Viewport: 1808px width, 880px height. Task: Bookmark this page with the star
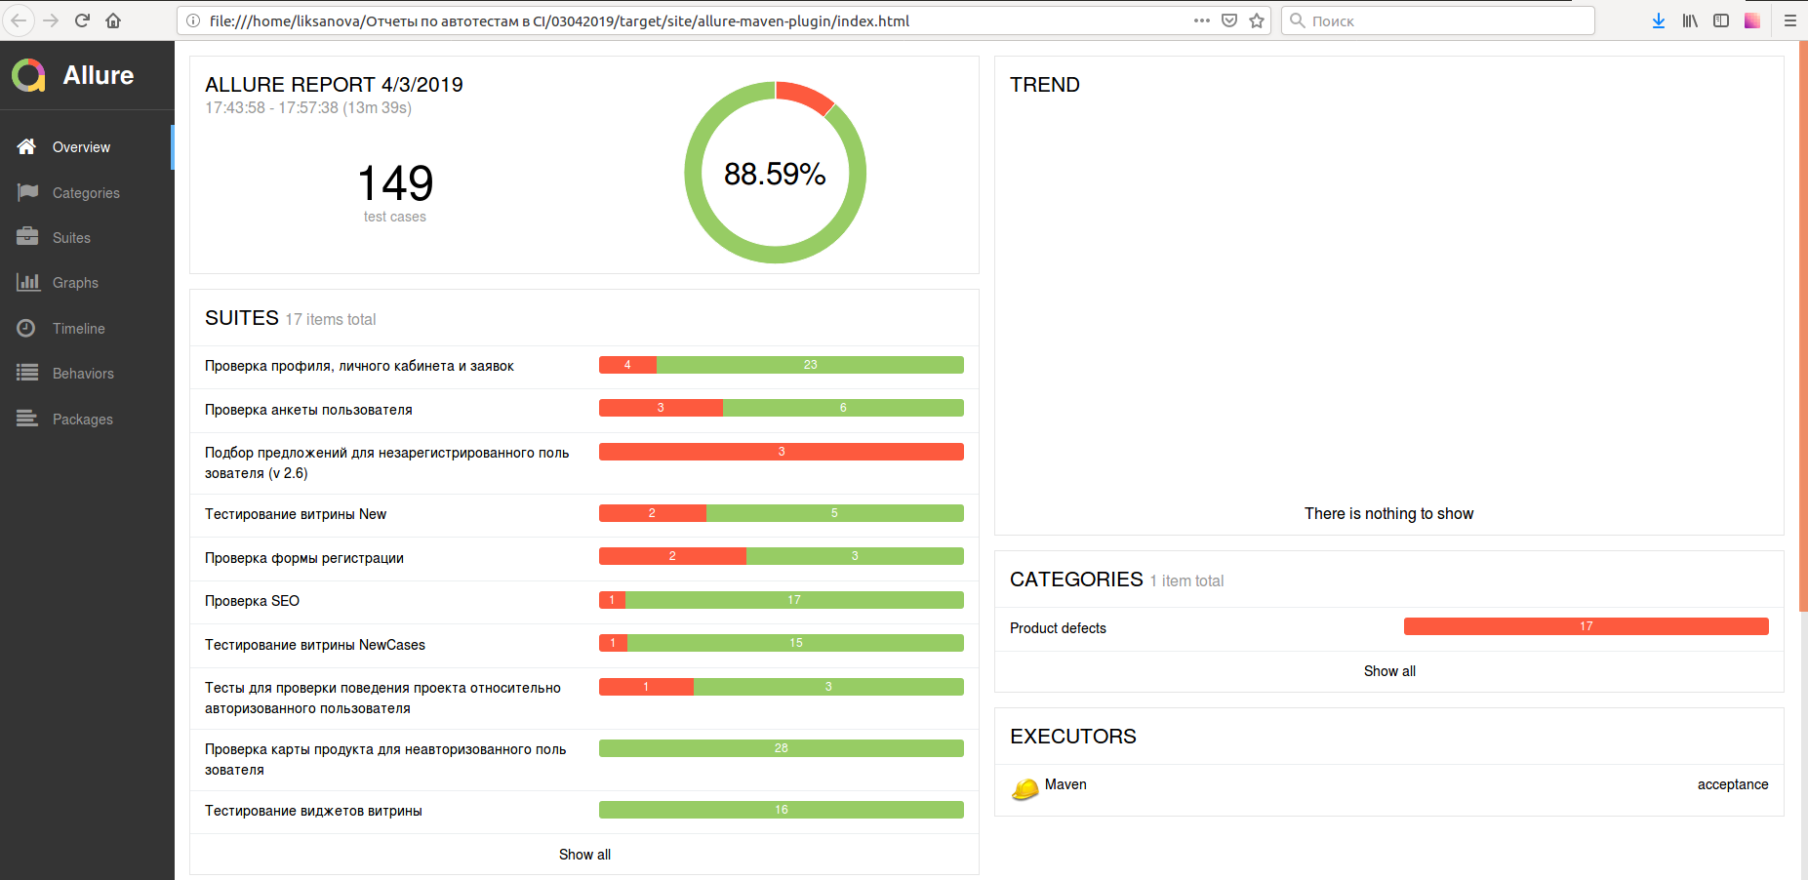point(1257,20)
